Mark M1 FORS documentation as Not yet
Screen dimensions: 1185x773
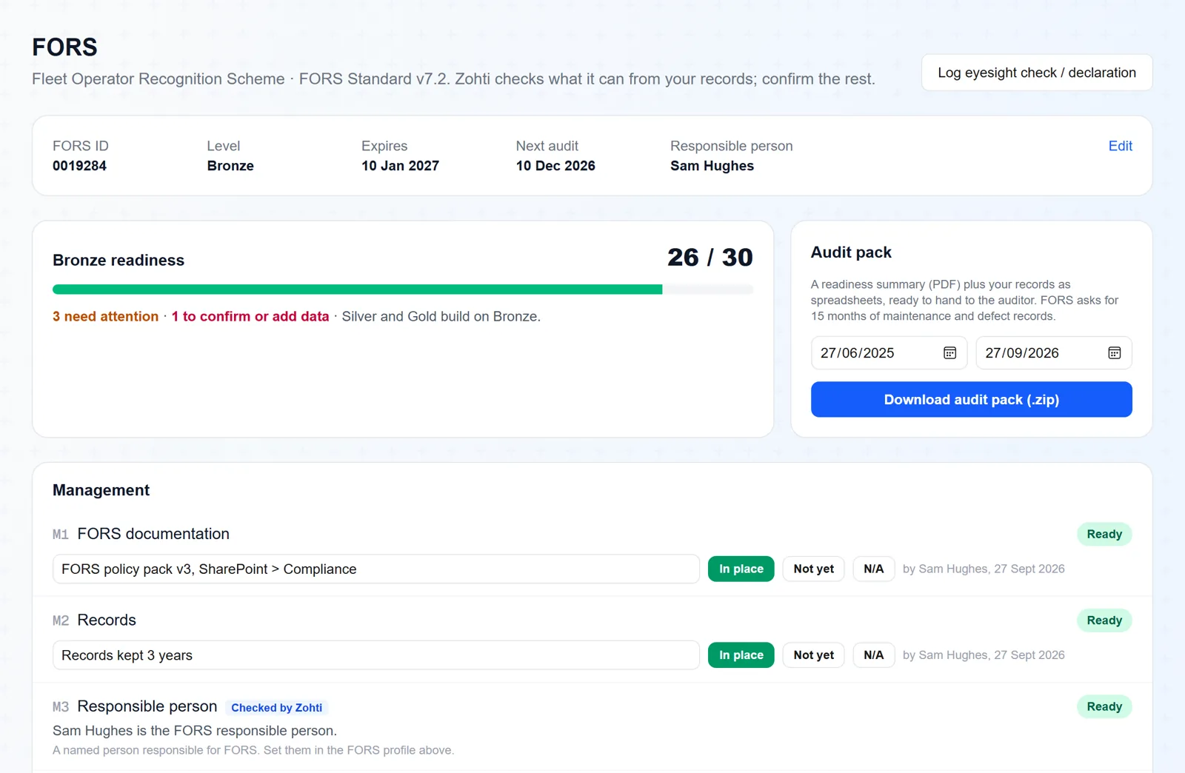(x=813, y=569)
